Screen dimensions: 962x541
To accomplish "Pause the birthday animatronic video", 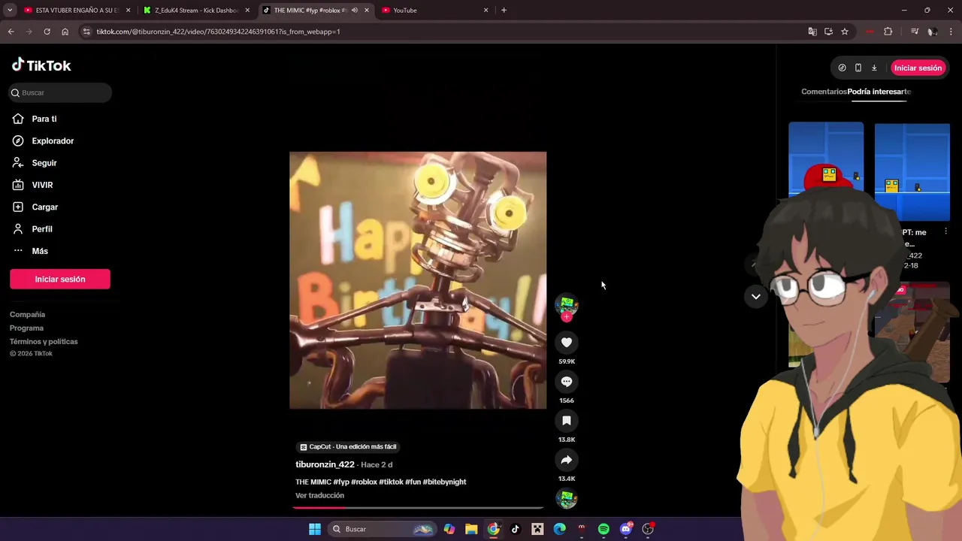I will tap(418, 280).
